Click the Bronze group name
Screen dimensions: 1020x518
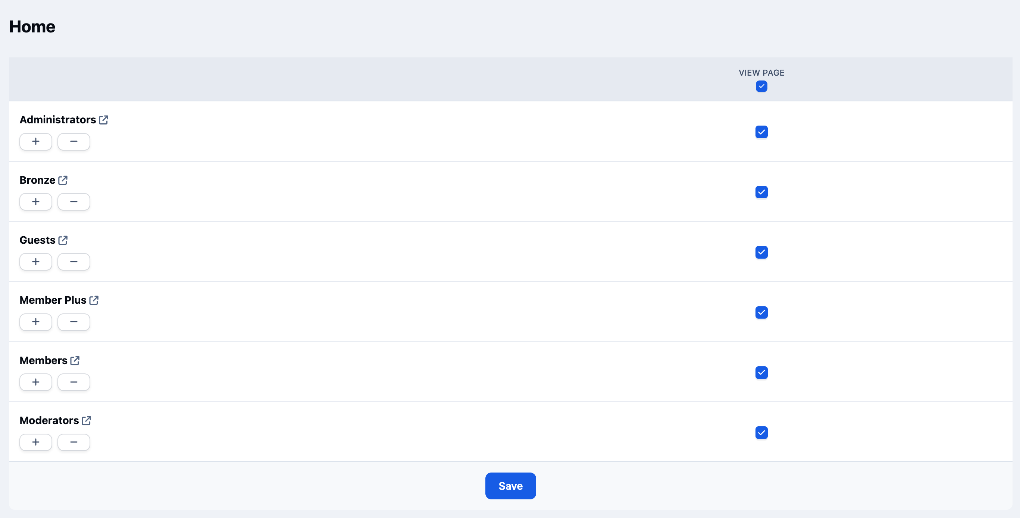coord(38,180)
